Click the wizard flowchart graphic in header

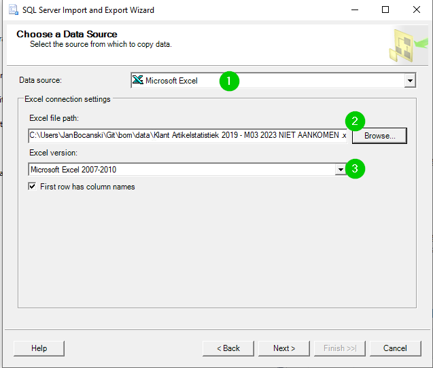click(408, 45)
